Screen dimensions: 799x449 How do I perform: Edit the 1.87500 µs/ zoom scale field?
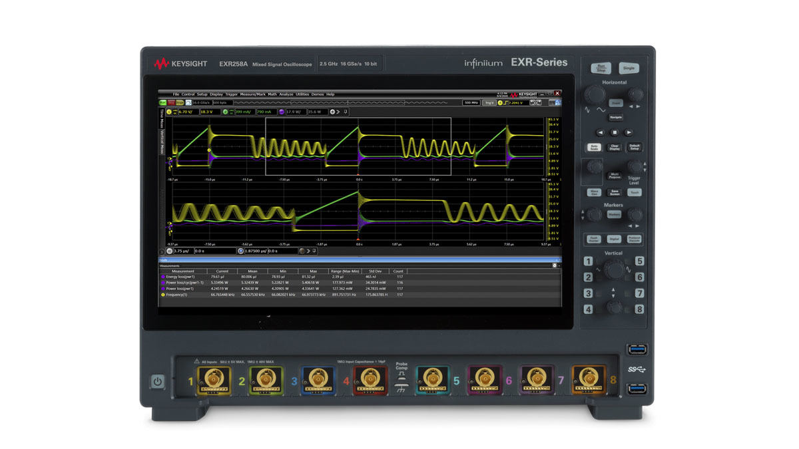coord(255,251)
